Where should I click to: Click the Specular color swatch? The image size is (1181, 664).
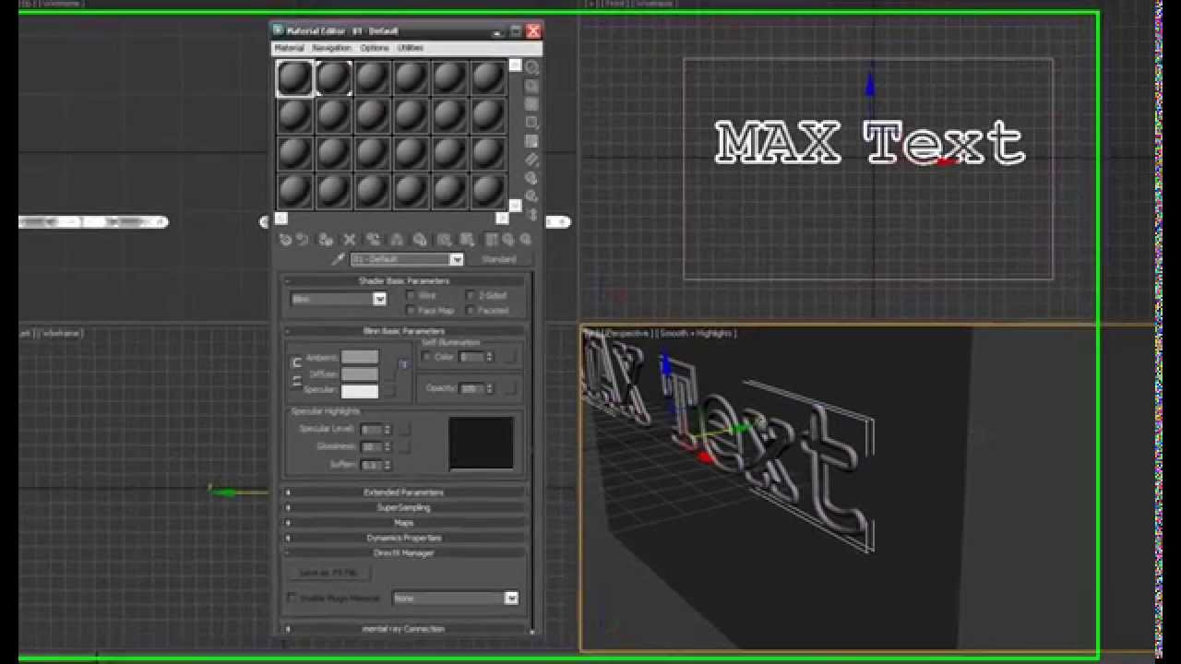[x=360, y=390]
